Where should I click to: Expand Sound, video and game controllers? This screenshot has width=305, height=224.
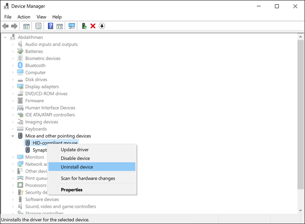click(13, 206)
